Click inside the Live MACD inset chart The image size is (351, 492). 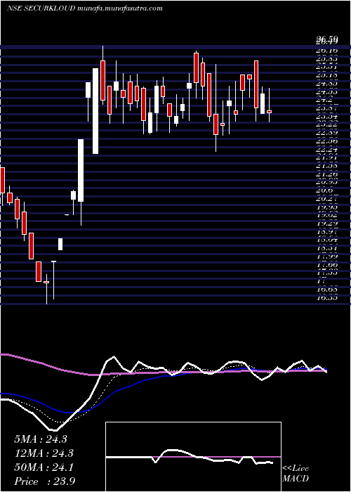[x=193, y=457]
